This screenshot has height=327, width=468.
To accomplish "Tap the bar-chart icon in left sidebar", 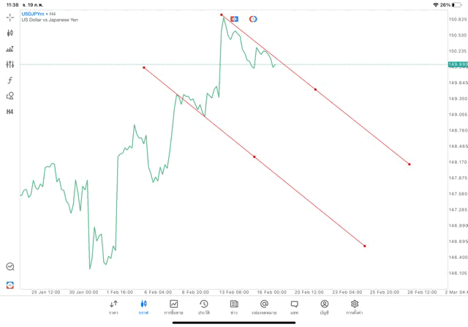I will click(10, 49).
